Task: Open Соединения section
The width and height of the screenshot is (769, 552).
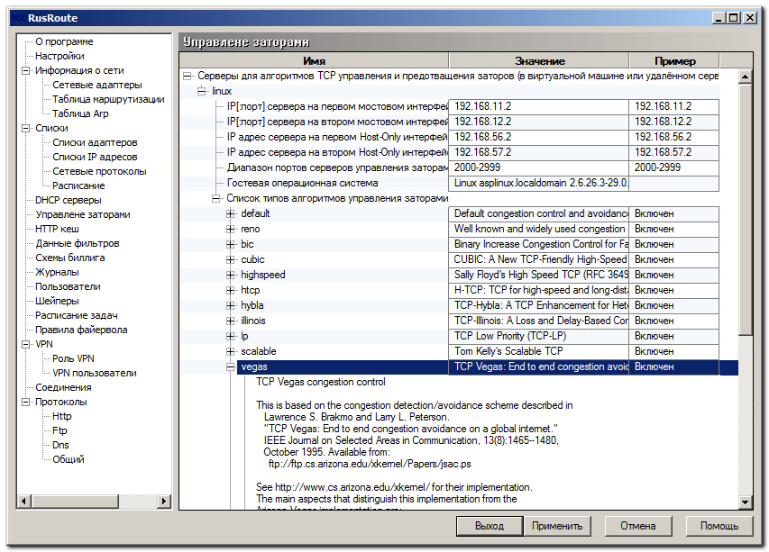Action: click(63, 387)
